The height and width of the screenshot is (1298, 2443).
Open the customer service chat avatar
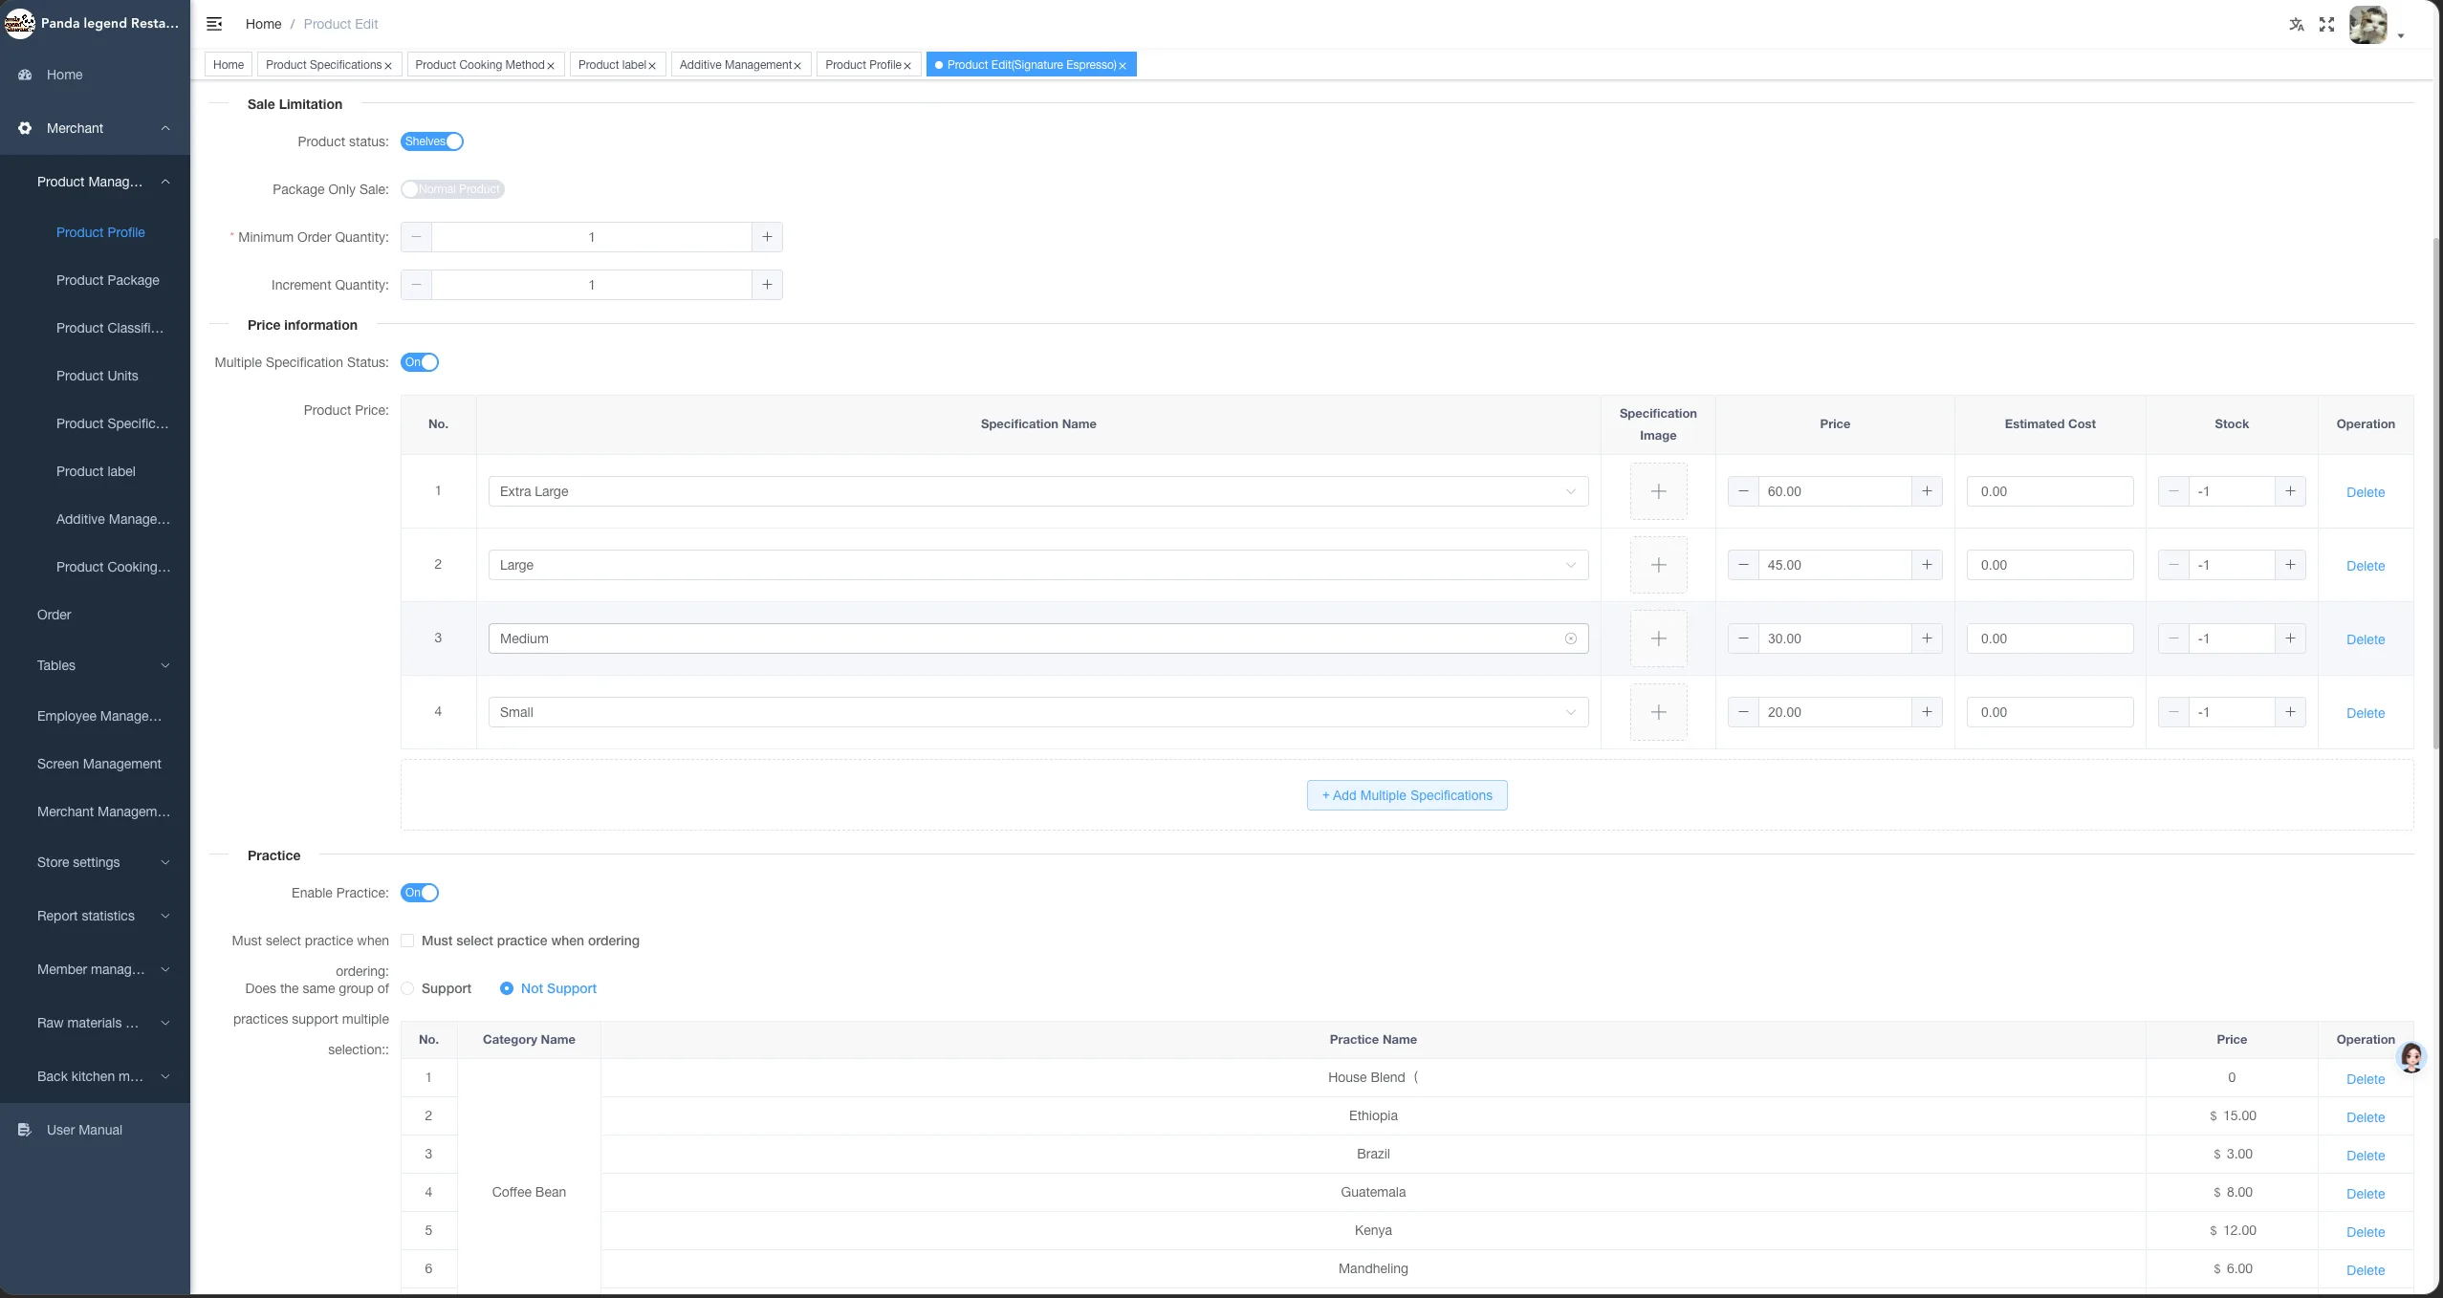[x=2412, y=1057]
